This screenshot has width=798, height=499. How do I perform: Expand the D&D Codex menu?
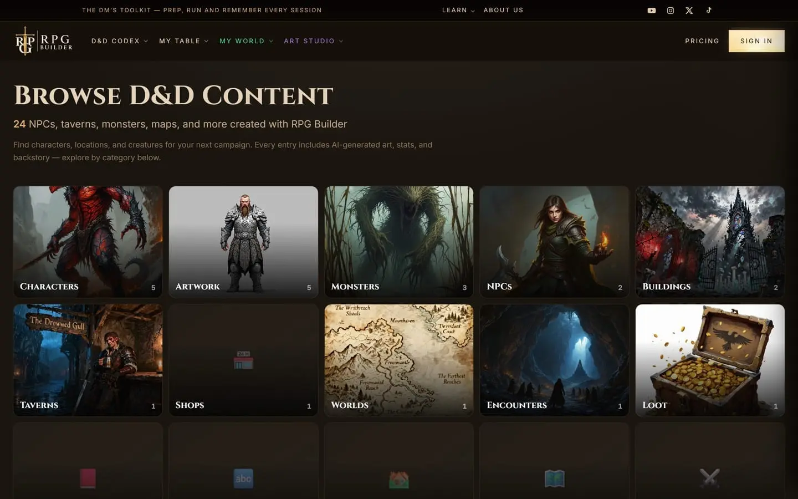pos(120,41)
